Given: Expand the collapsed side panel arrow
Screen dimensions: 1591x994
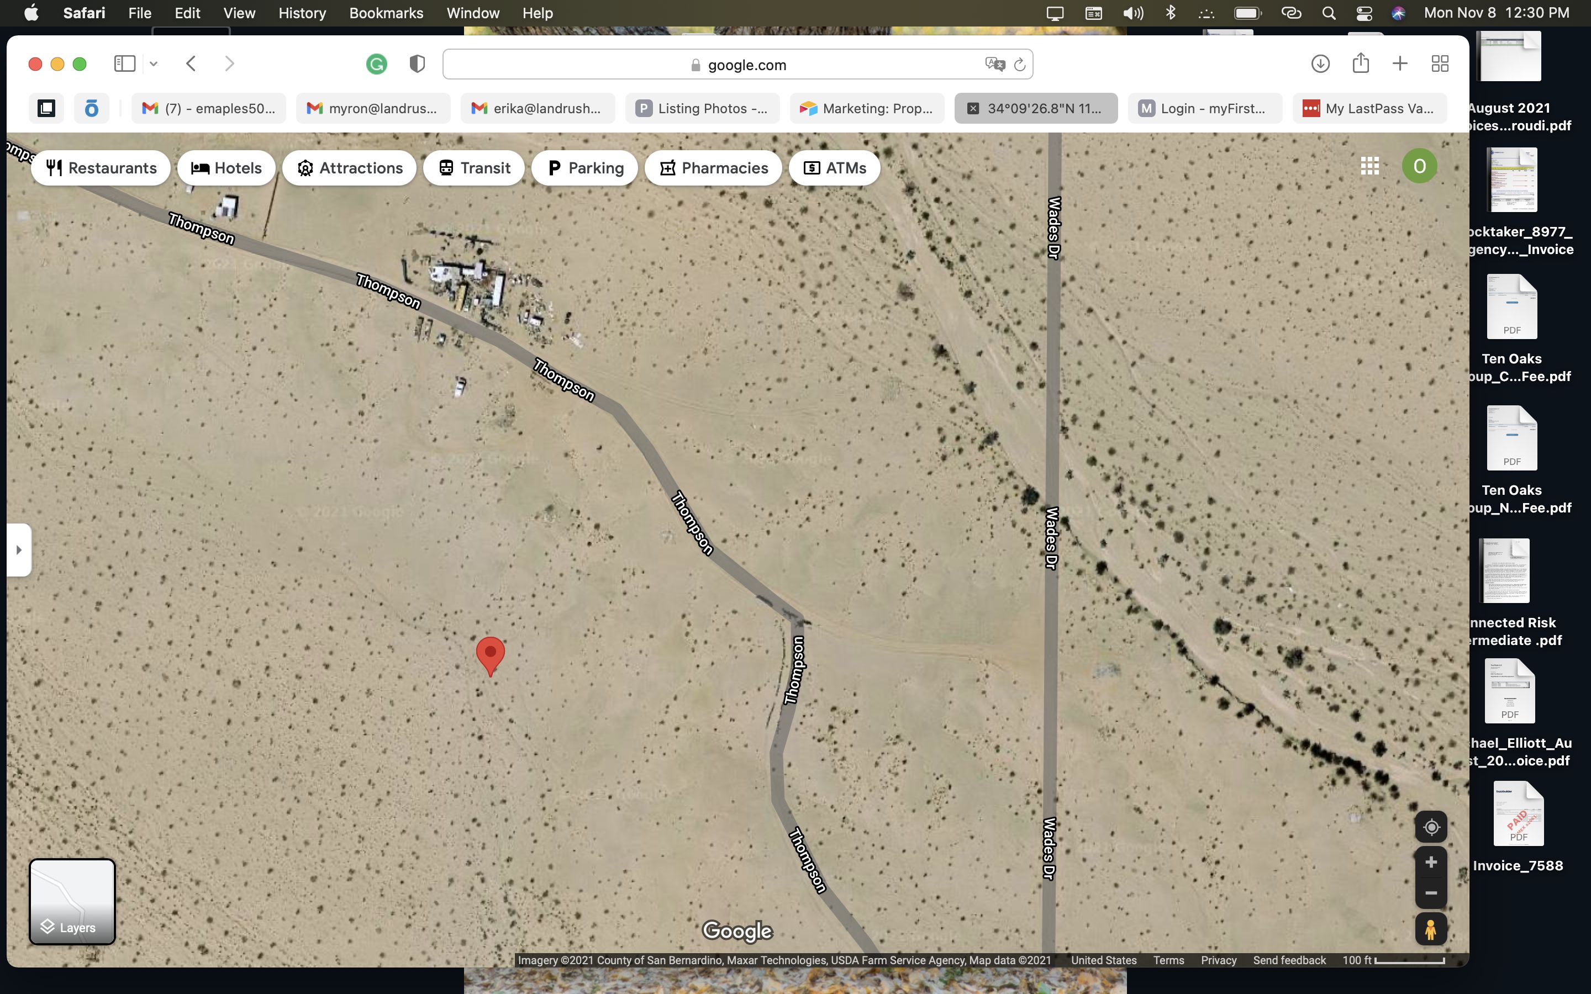Looking at the screenshot, I should click(18, 549).
